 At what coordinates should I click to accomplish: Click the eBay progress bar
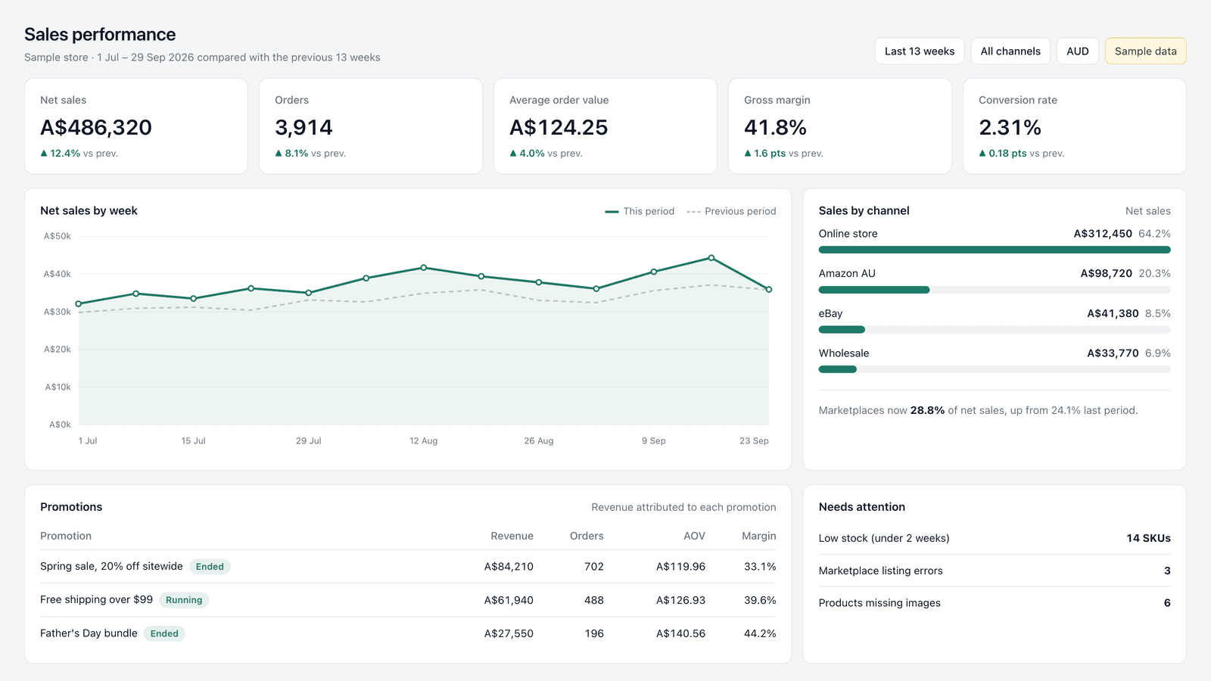pos(995,330)
